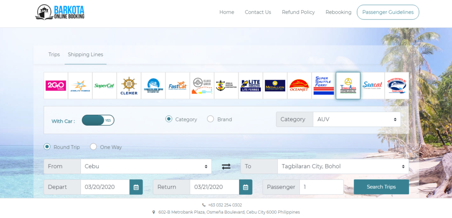Go to the Home page
Screen dimensions: 452x218
[227, 12]
